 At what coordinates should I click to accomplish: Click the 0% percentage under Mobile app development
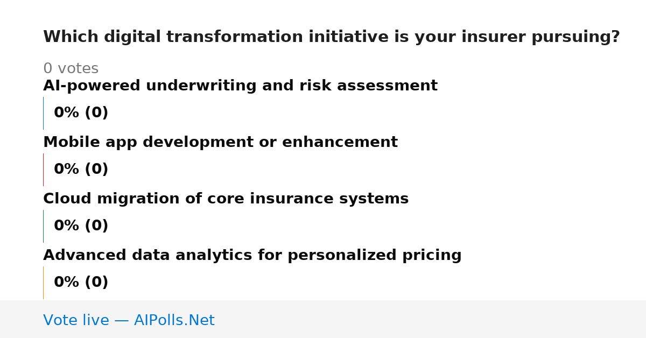coord(67,170)
